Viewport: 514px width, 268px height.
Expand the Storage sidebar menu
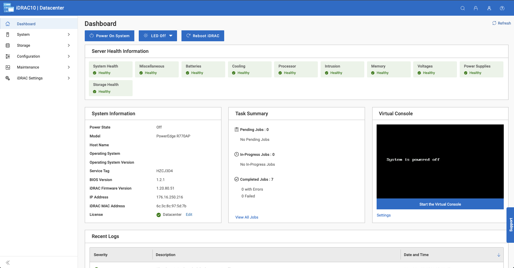[x=69, y=45]
